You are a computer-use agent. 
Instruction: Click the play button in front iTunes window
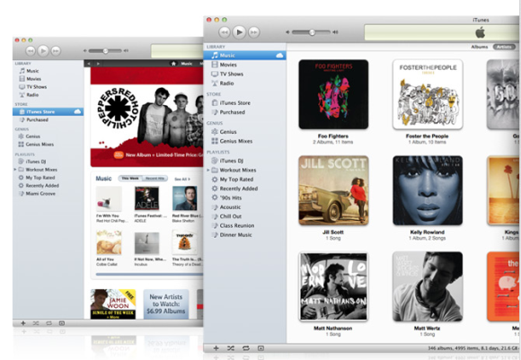239,32
